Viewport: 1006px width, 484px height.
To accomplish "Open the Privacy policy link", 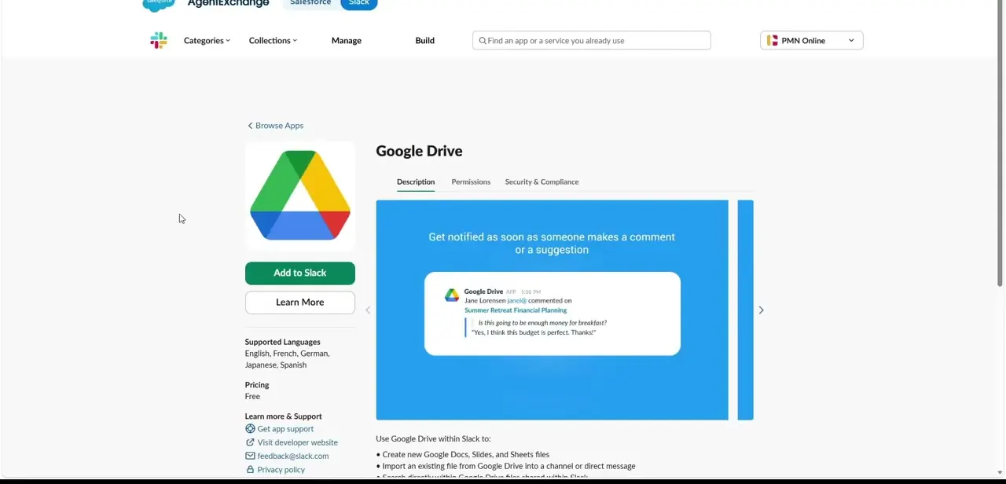I will coord(281,470).
